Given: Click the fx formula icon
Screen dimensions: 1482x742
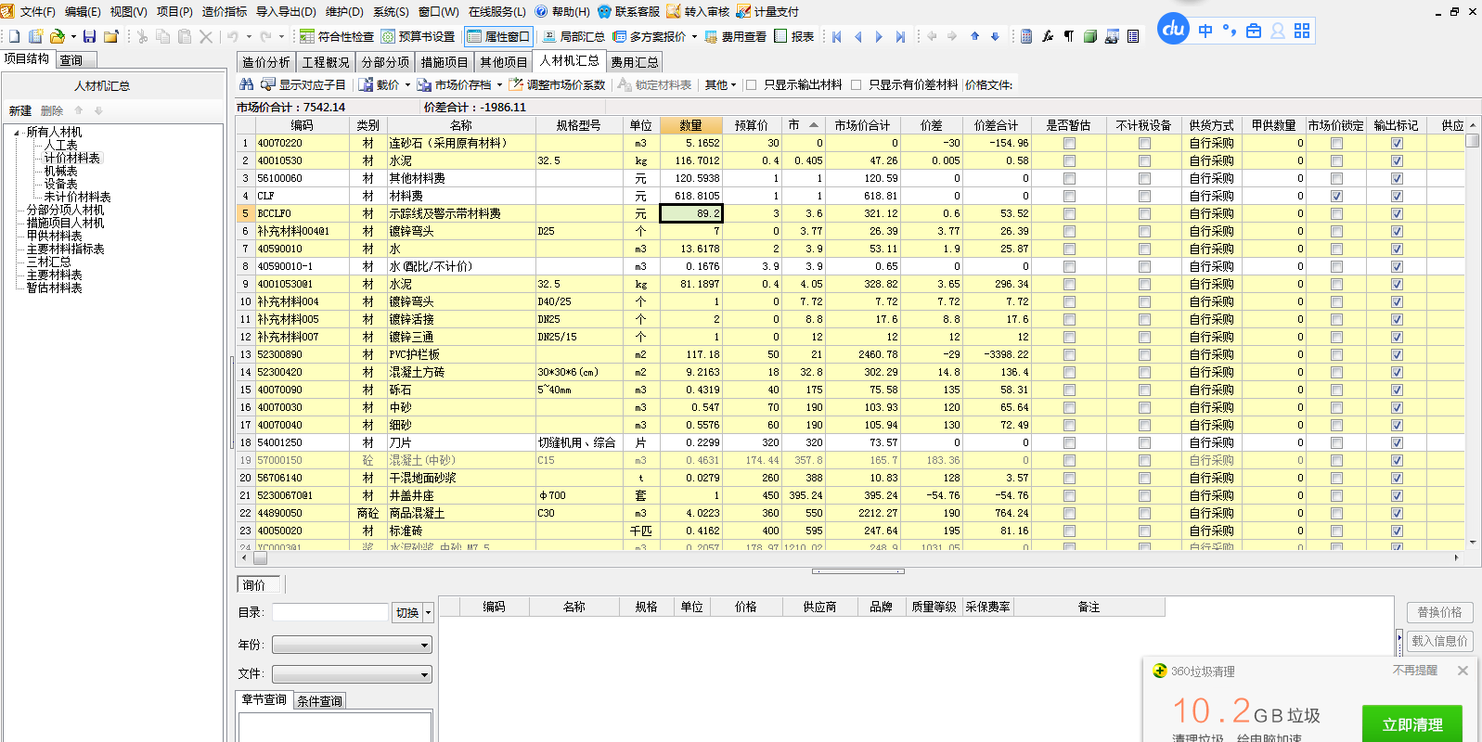Looking at the screenshot, I should [x=1048, y=36].
